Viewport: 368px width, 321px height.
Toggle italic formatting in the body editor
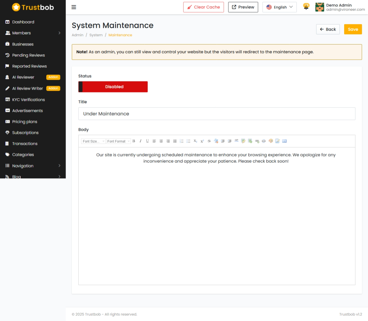140,141
